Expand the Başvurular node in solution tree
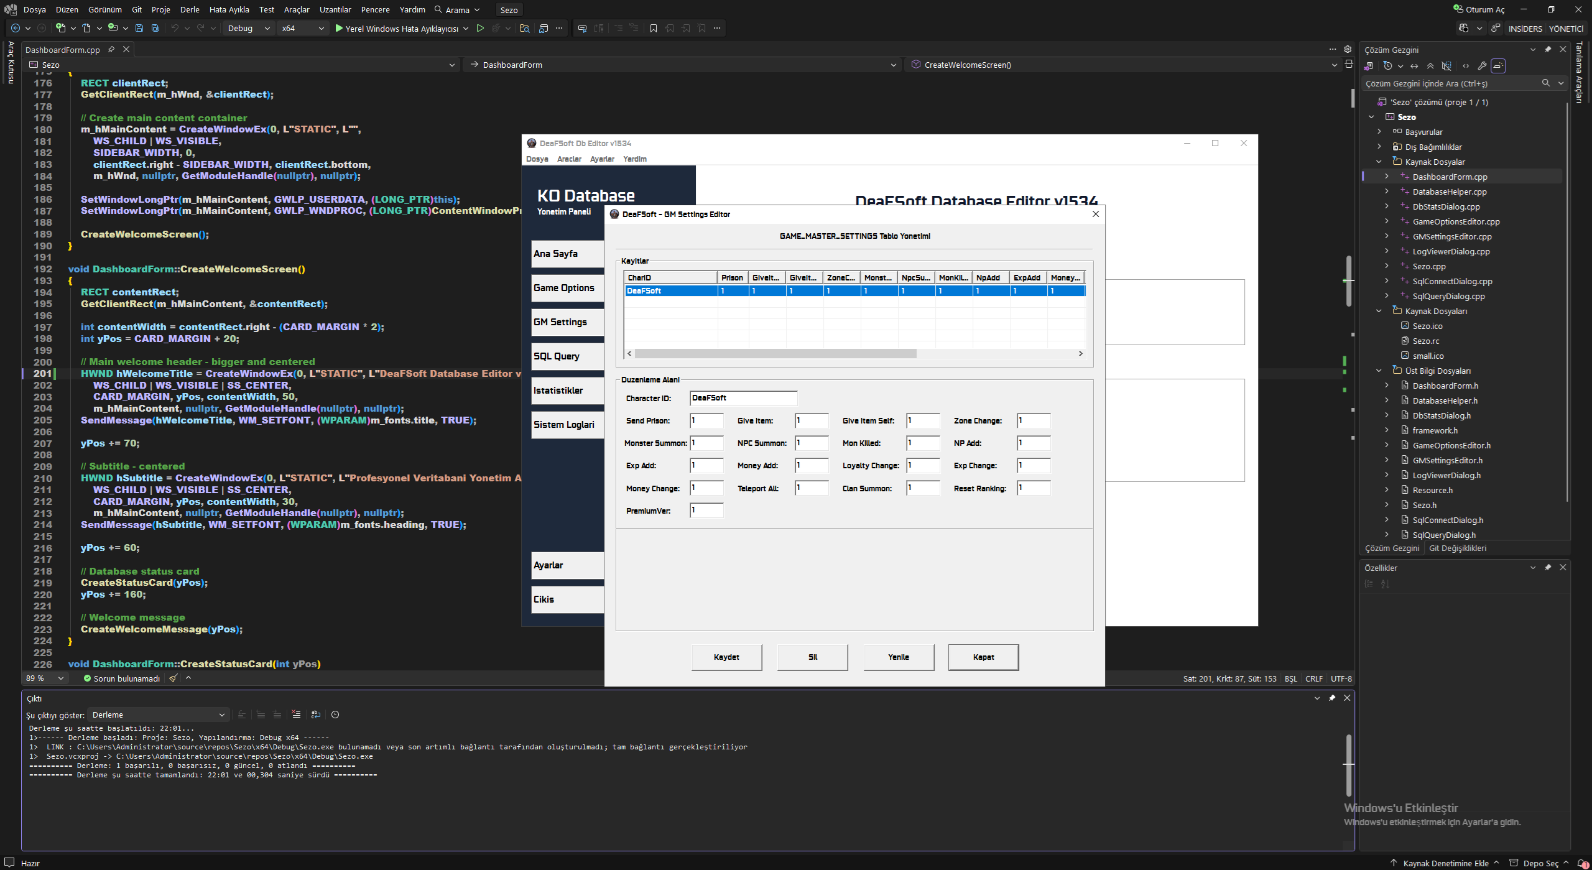This screenshot has height=870, width=1592. click(x=1379, y=132)
